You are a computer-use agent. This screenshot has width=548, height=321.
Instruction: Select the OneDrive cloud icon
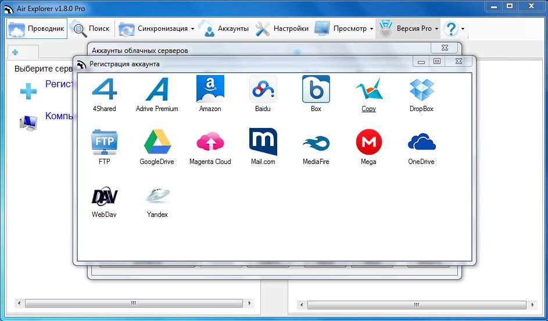tap(421, 142)
